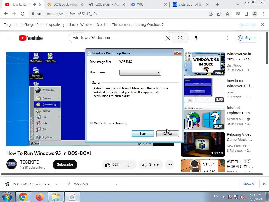Click the Share button below video
Viewport: 269px width, 202px height.
tap(151, 165)
